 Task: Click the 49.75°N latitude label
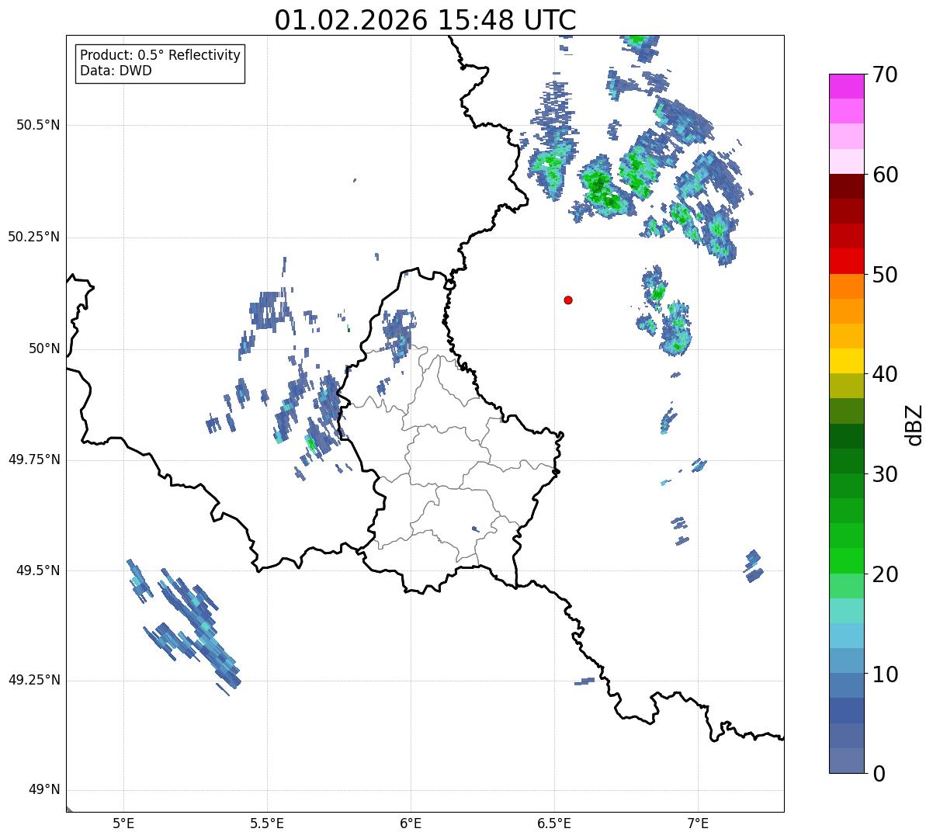34,459
